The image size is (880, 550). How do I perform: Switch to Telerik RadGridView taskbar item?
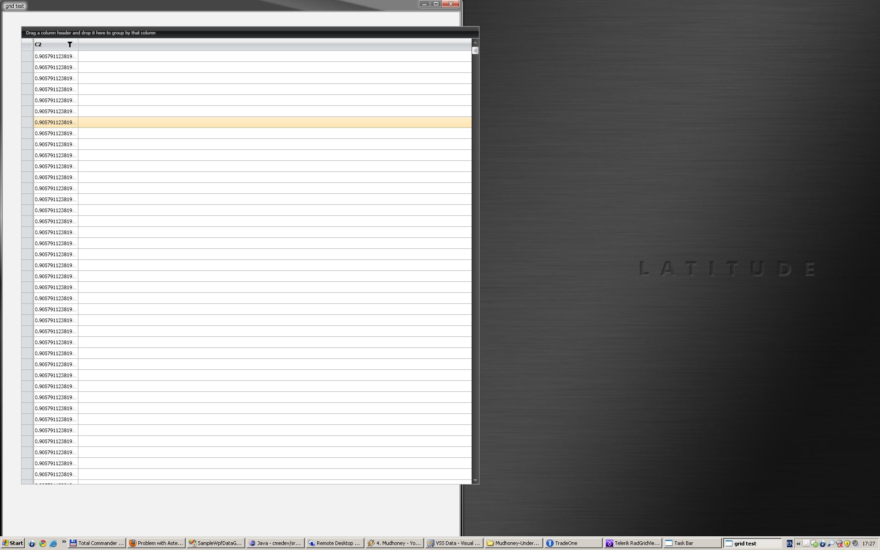click(x=632, y=543)
